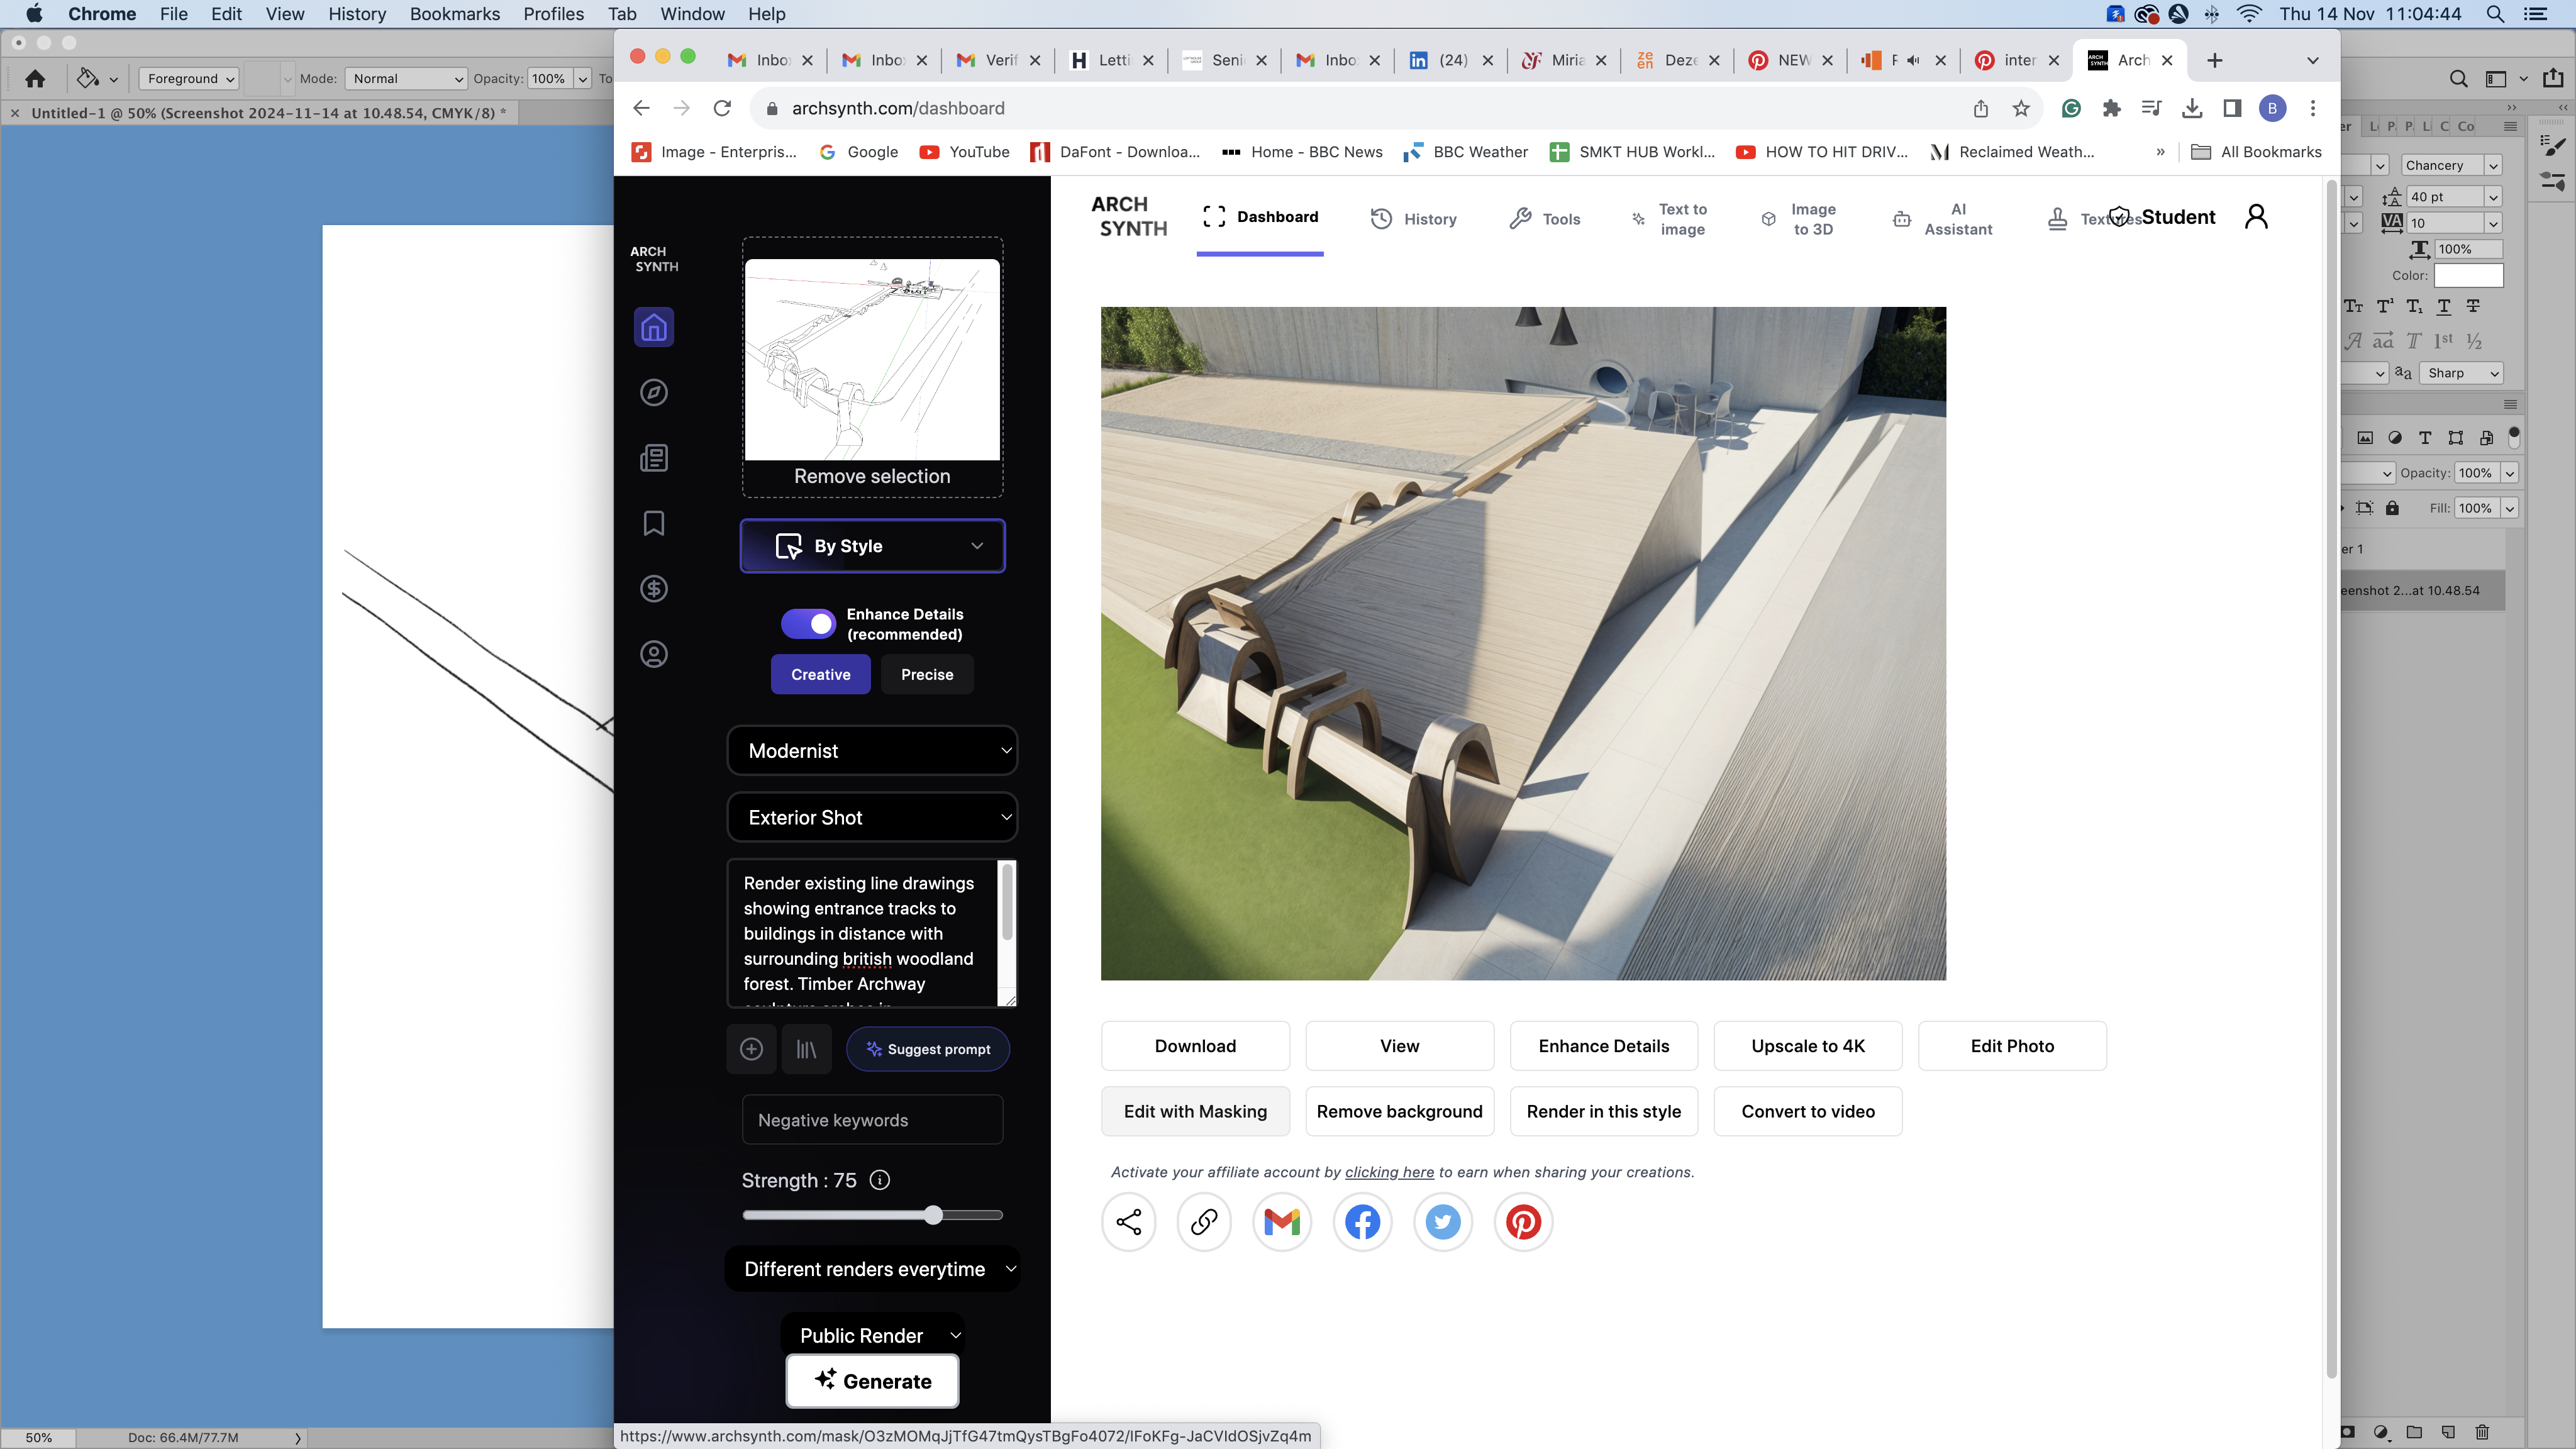Open the prompt library books icon

(806, 1049)
